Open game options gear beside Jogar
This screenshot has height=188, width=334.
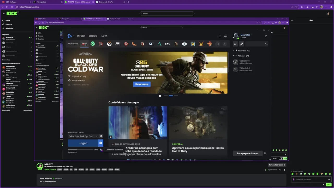pos(101,143)
